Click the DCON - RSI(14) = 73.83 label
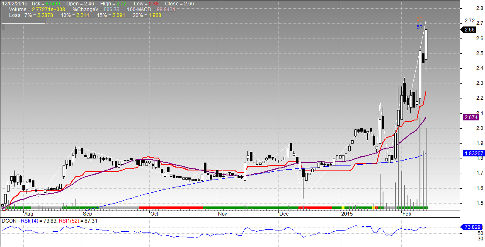The height and width of the screenshot is (247, 485). coord(29,221)
